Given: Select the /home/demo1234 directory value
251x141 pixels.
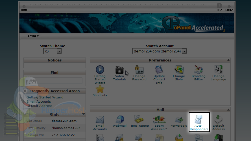Looking at the screenshot, I should (66, 128).
